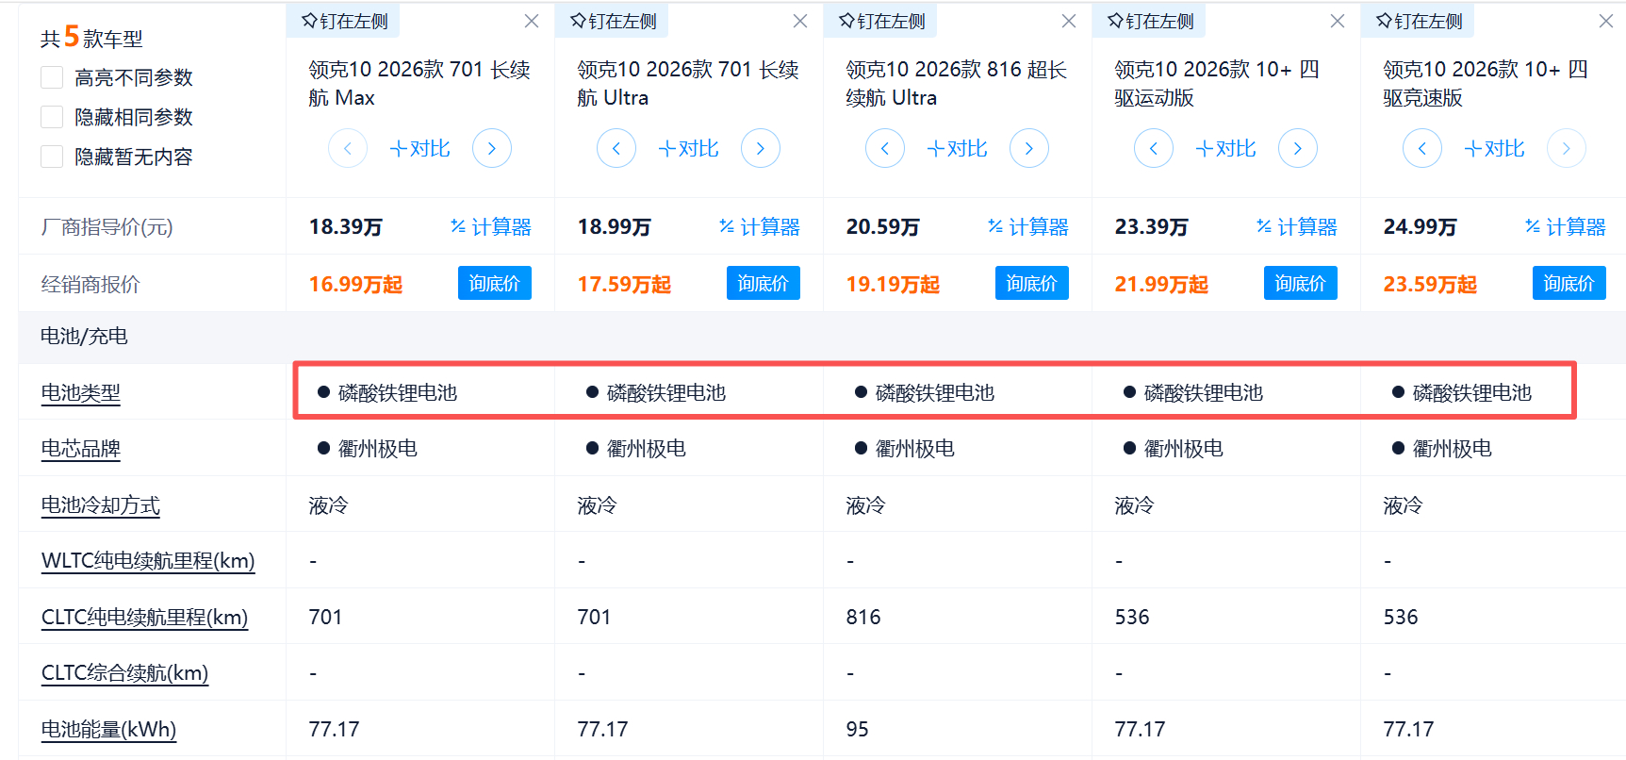Click 询底价 next to 21.99万起
Image resolution: width=1626 pixels, height=760 pixels.
click(1301, 283)
